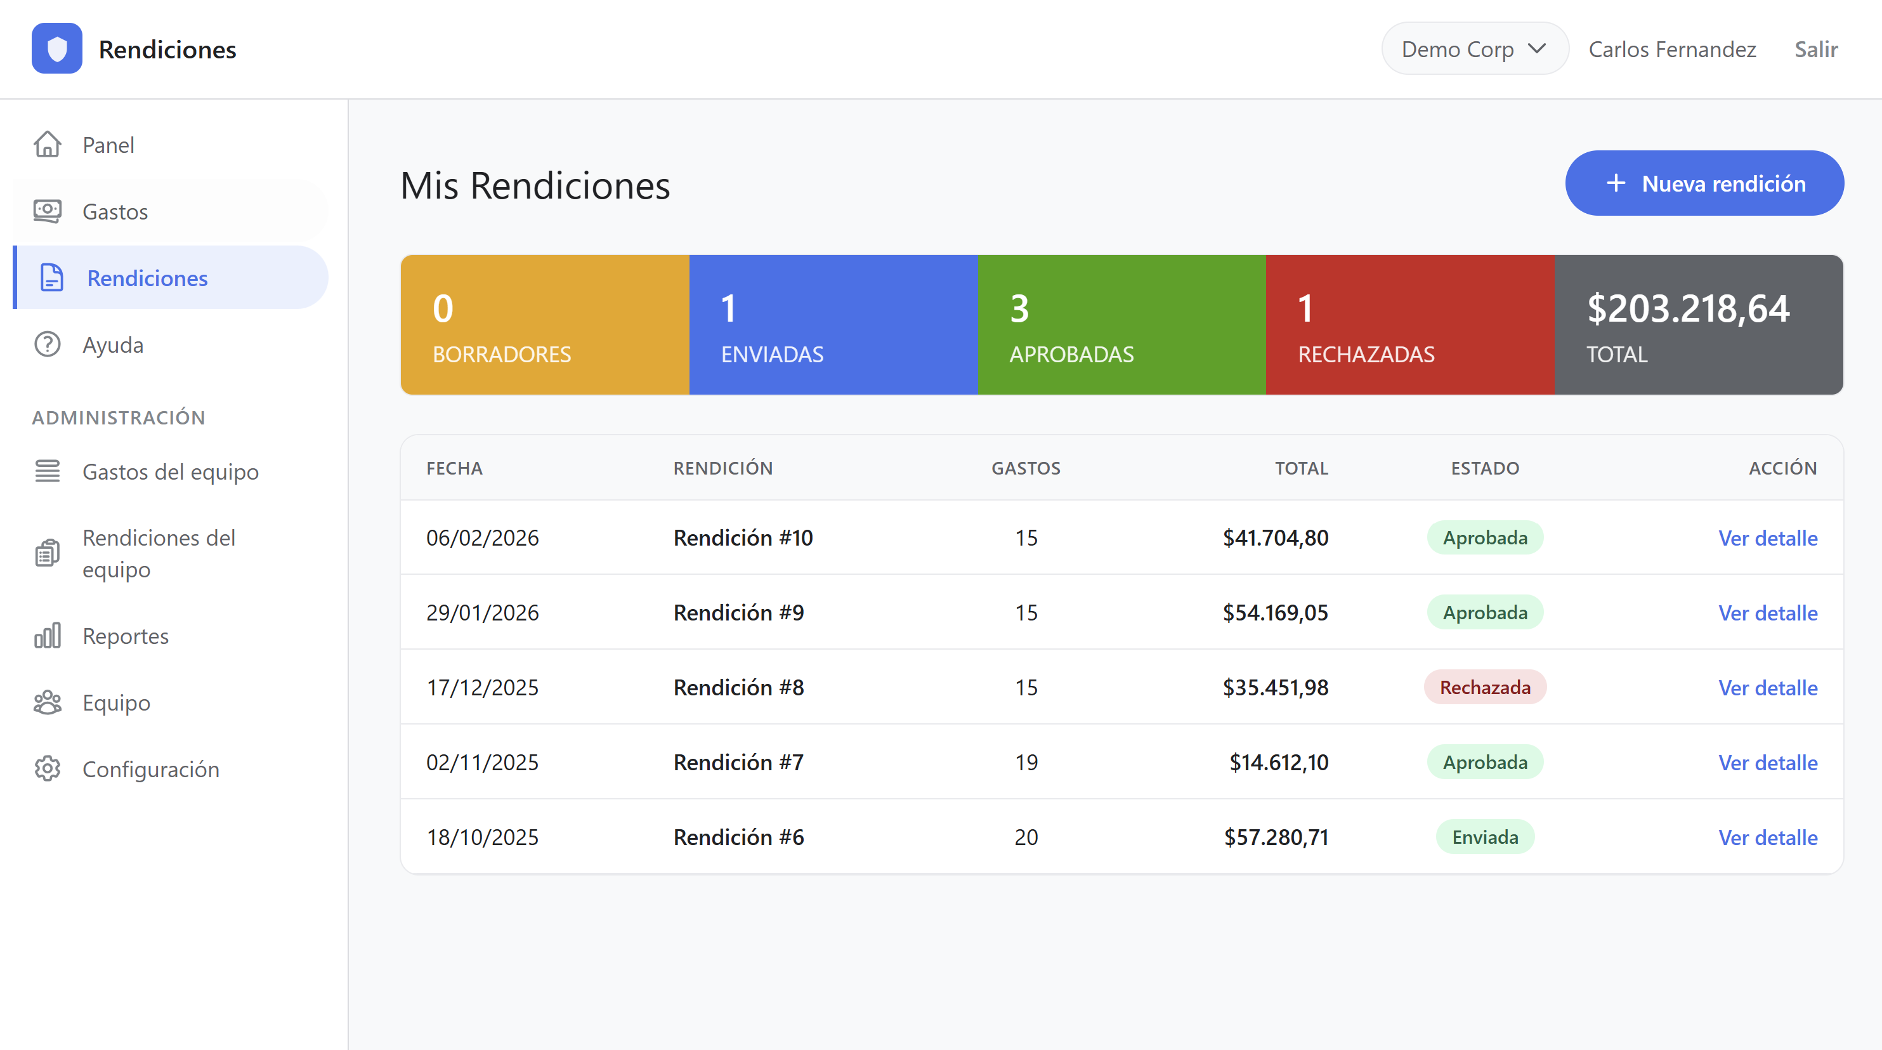
Task: Click the Rendición column header
Action: point(723,468)
